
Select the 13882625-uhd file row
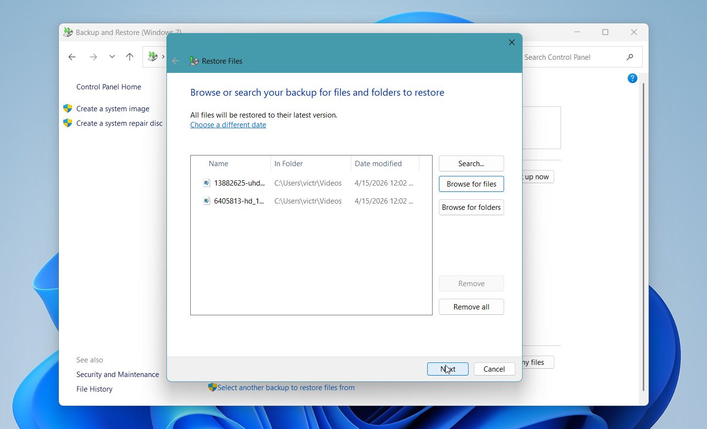coord(310,183)
